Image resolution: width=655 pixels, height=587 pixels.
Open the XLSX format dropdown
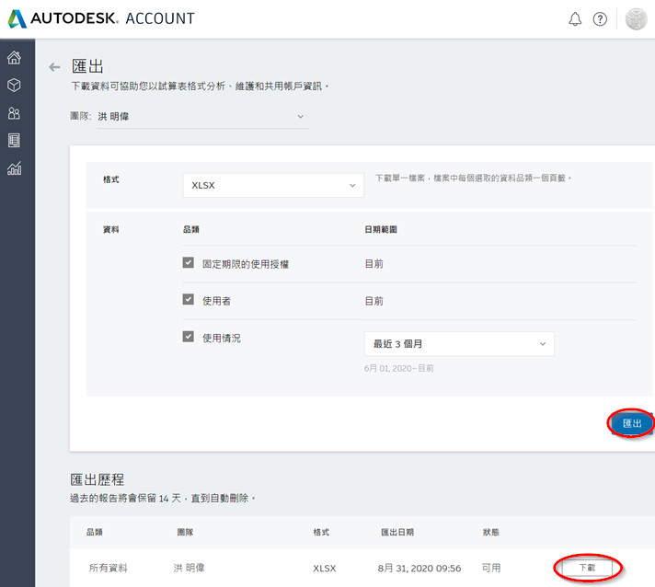273,185
